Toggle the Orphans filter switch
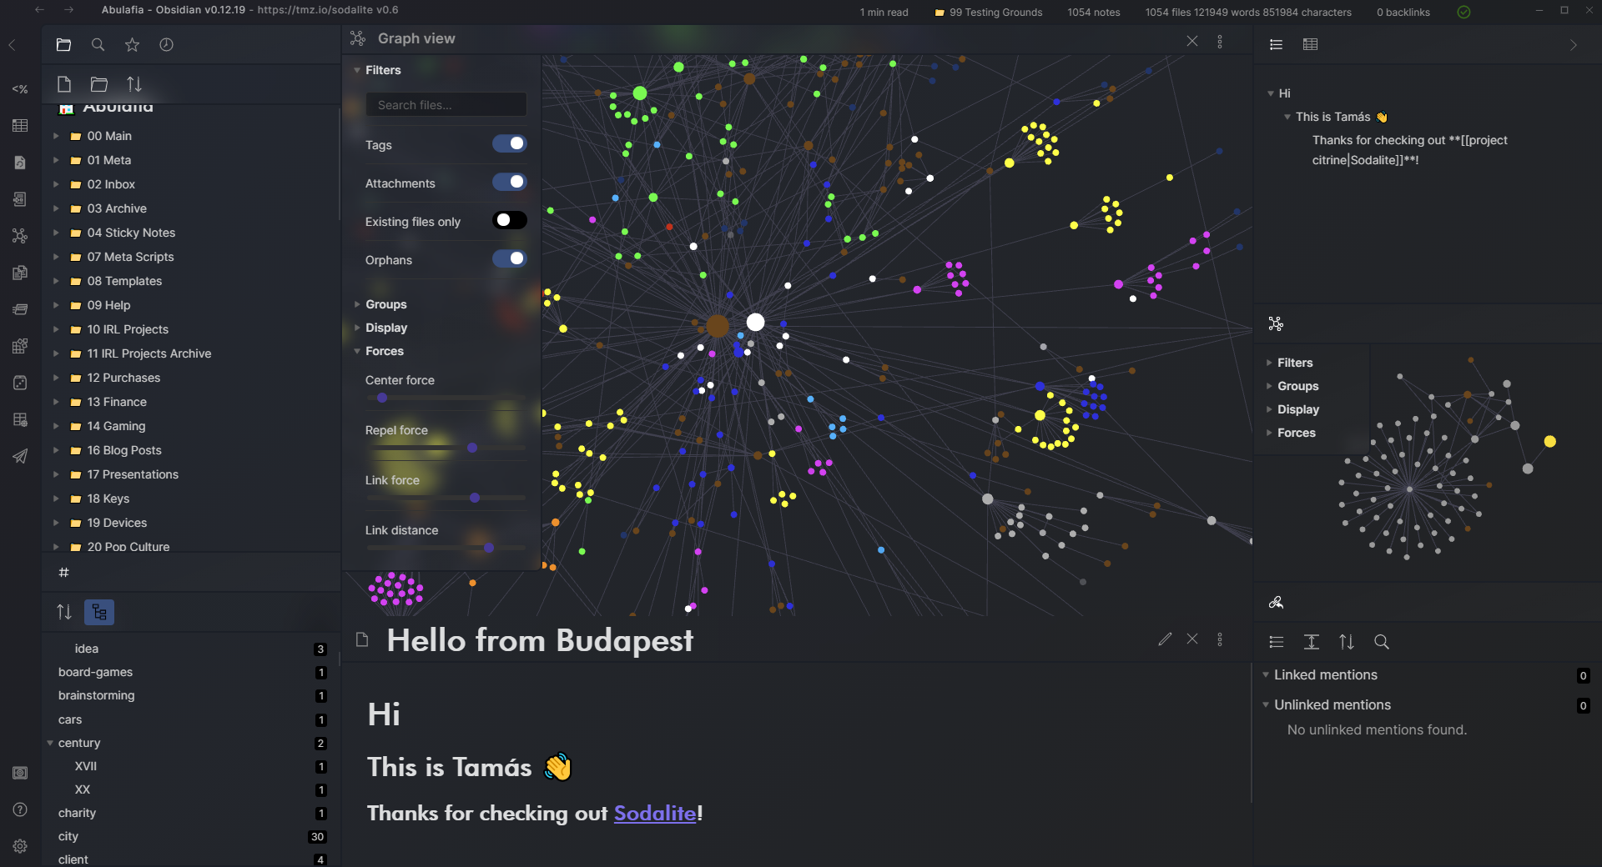The height and width of the screenshot is (867, 1602). point(509,258)
